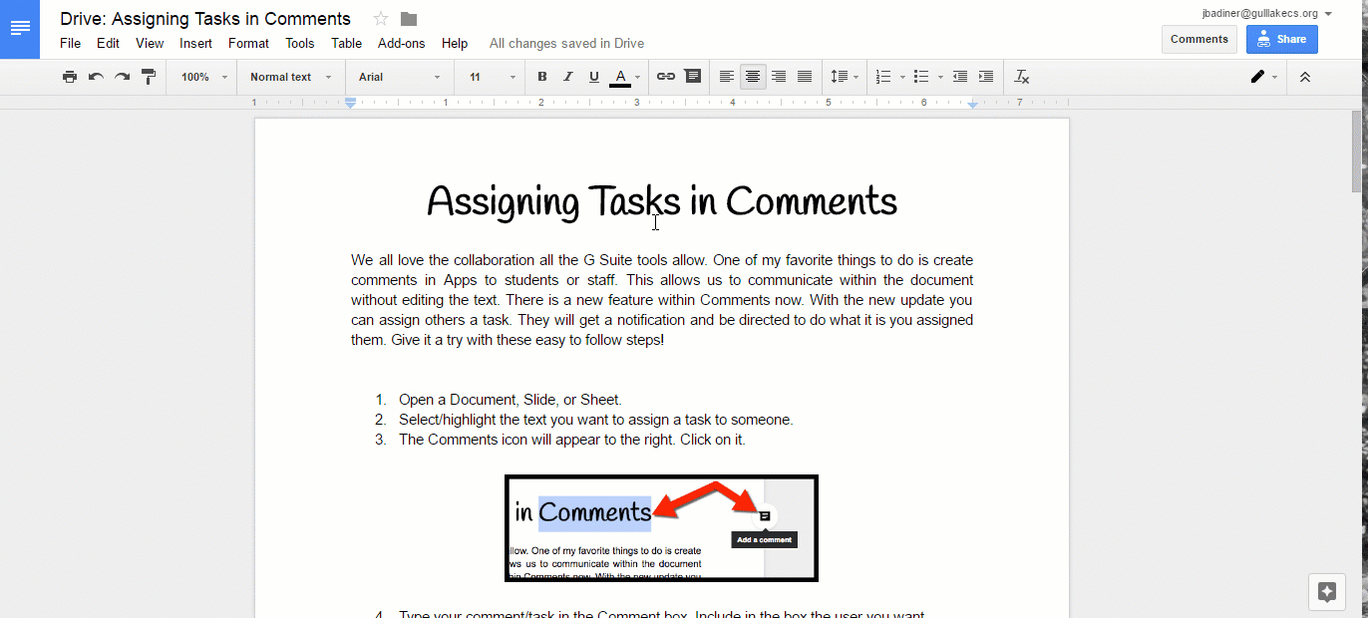Star this document
The height and width of the screenshot is (618, 1368).
381,19
